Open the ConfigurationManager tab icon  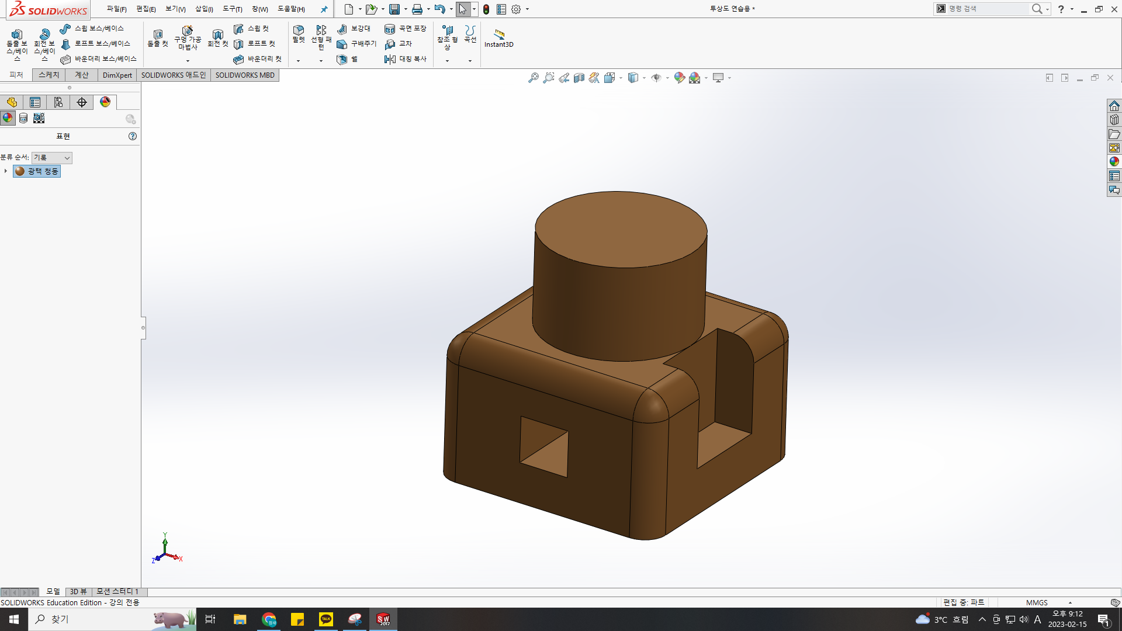(58, 102)
